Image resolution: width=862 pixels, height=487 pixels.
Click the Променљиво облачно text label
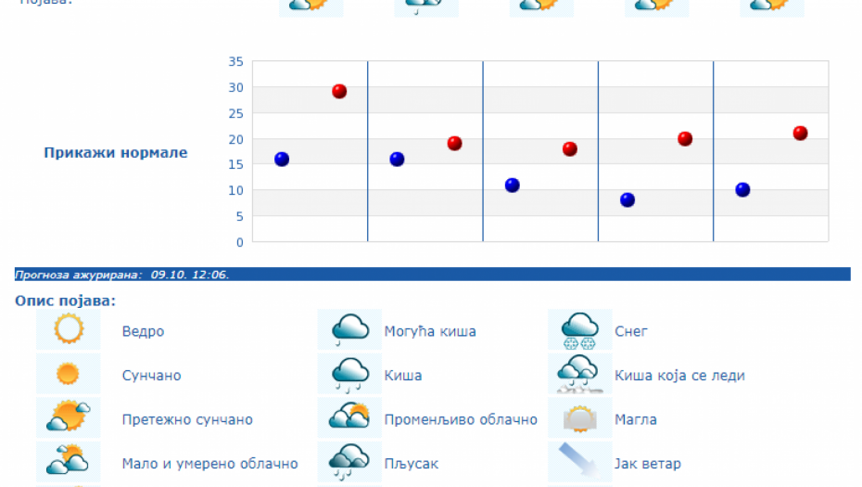(x=461, y=419)
